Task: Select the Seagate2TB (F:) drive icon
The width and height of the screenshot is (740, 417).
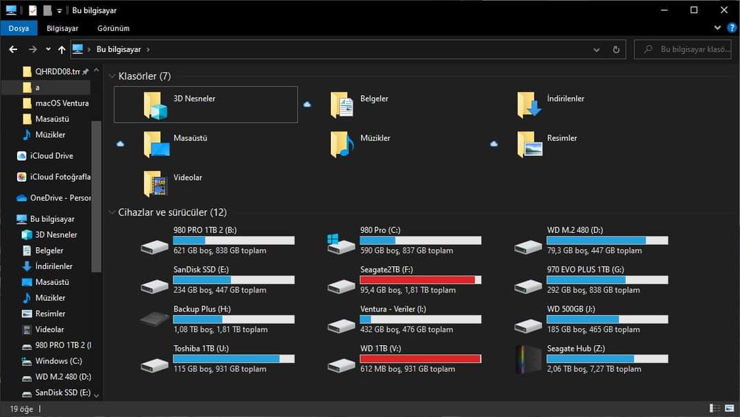Action: (341, 286)
